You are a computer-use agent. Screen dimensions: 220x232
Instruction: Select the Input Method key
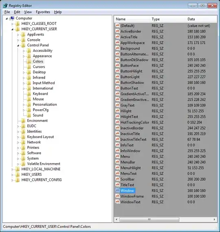click(44, 83)
